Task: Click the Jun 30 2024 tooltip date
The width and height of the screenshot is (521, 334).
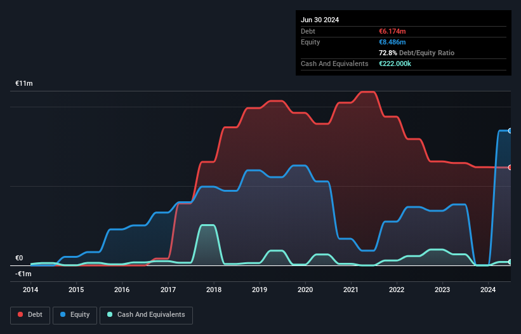Action: (320, 20)
